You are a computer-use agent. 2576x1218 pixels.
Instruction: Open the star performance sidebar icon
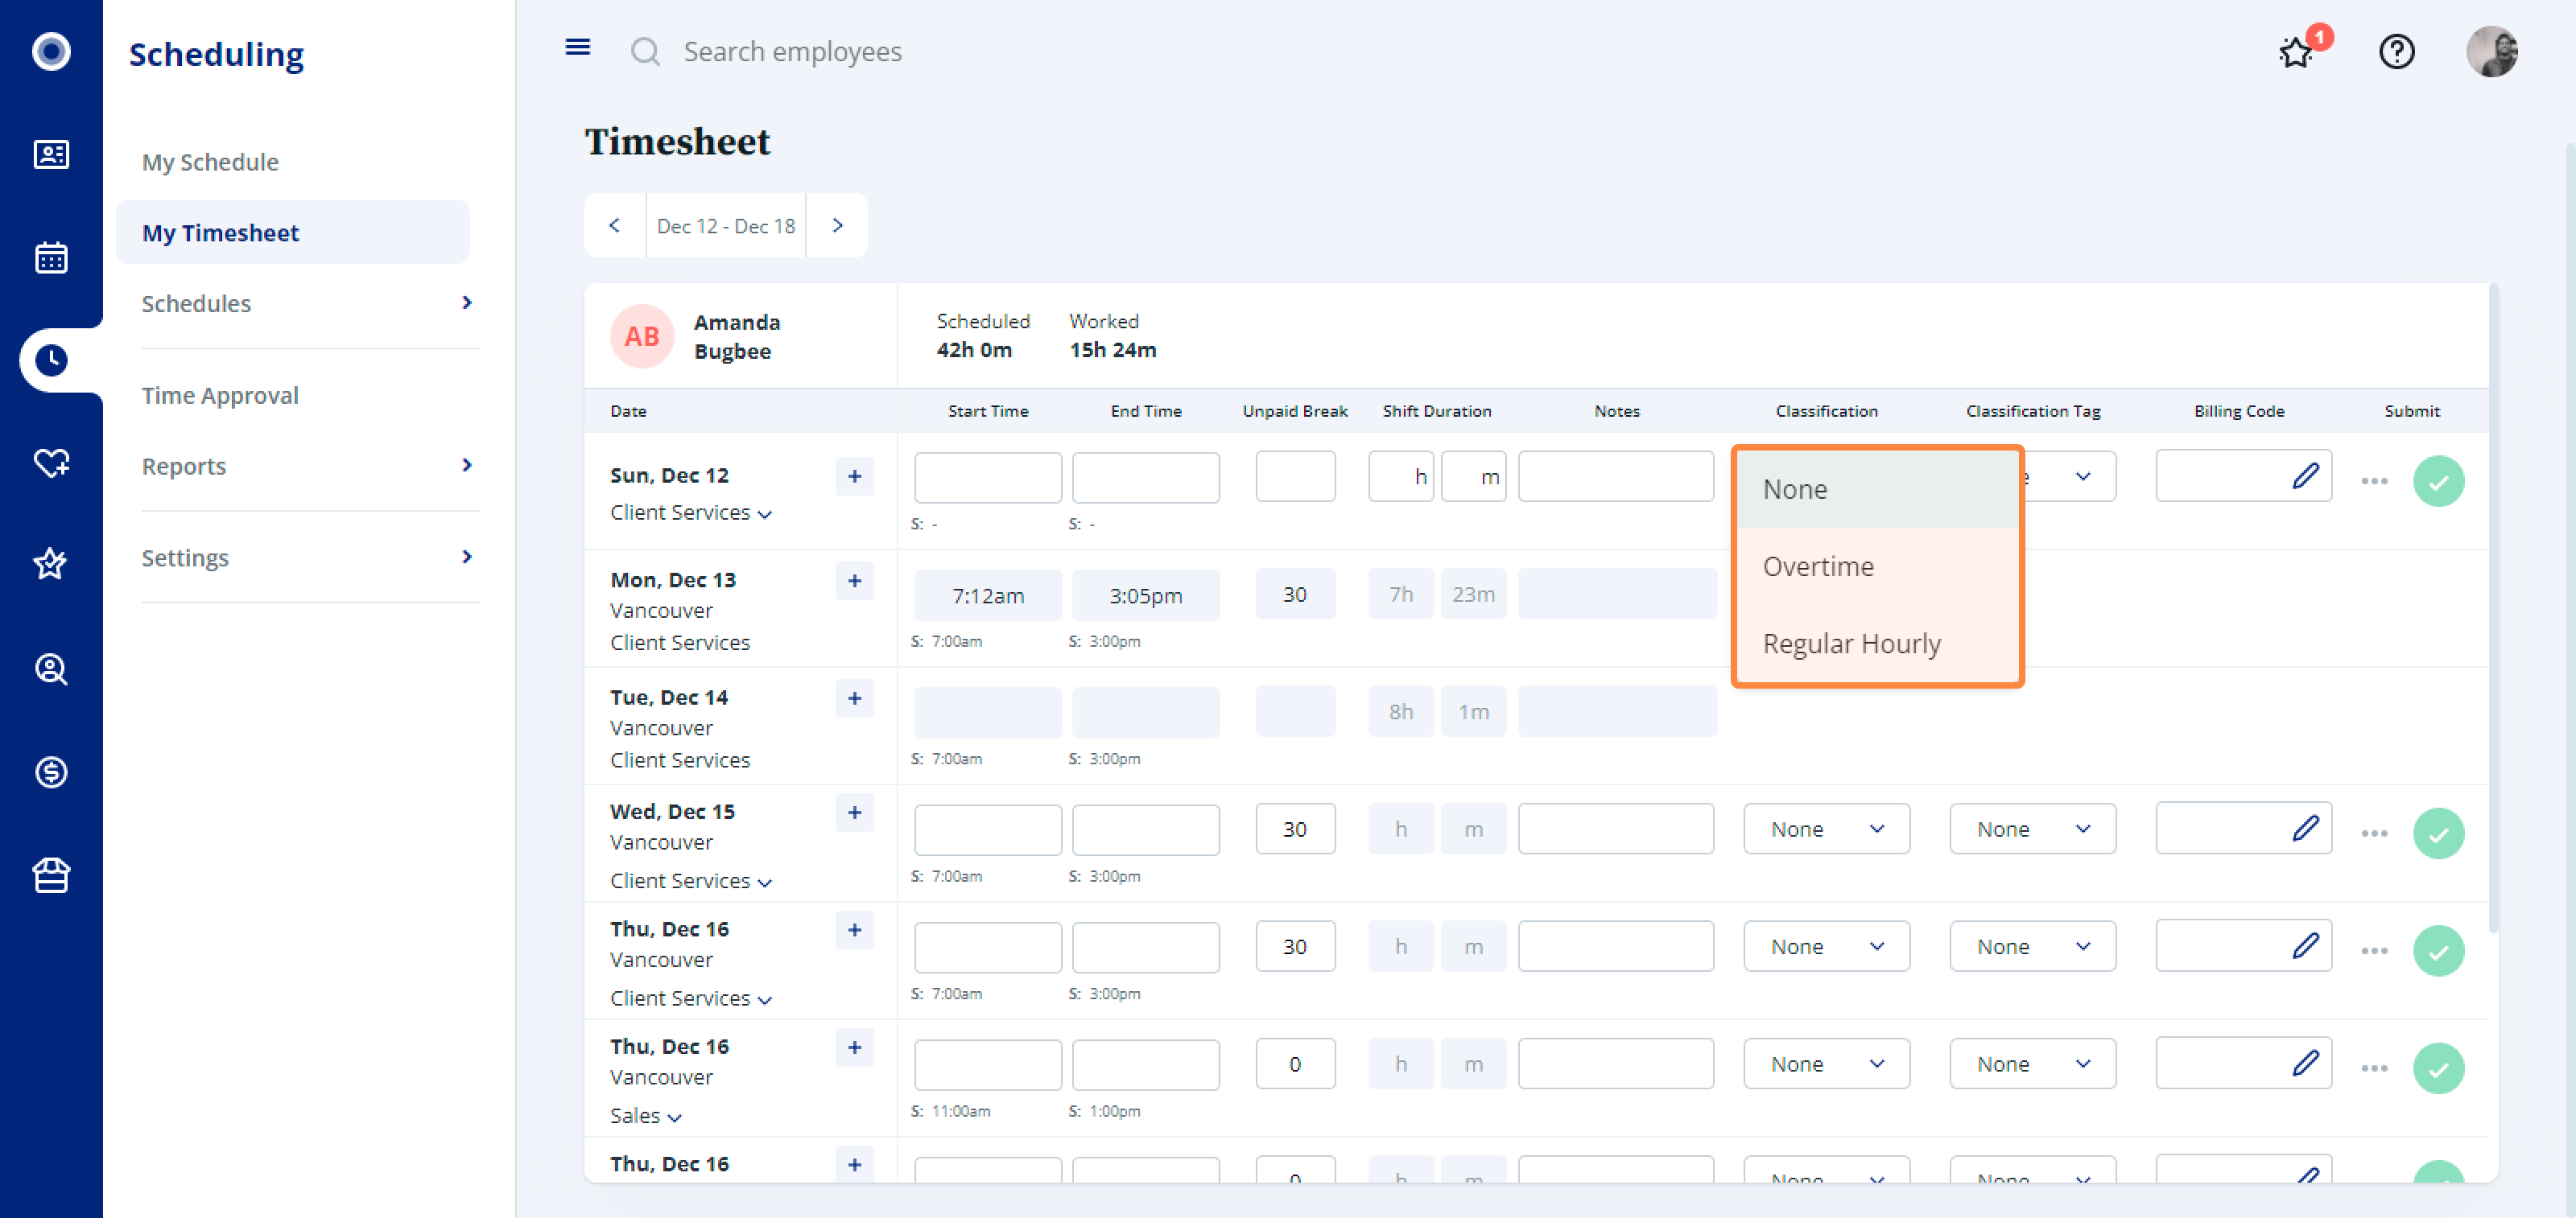click(51, 565)
